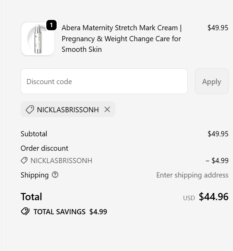
Task: Click the quantity badge on product image
Action: (x=51, y=25)
